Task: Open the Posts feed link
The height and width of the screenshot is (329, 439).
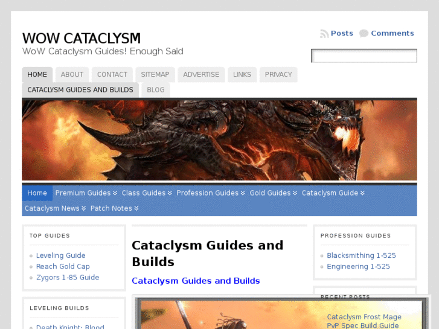Action: click(342, 33)
